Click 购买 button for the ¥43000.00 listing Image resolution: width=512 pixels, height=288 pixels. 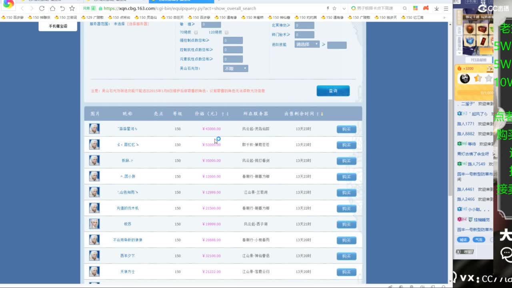click(346, 129)
